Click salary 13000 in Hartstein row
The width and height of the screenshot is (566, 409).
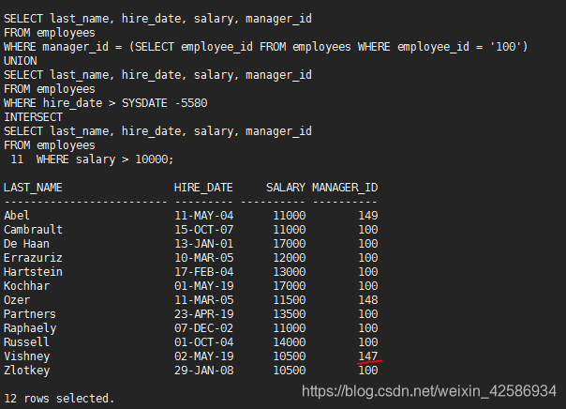(290, 272)
